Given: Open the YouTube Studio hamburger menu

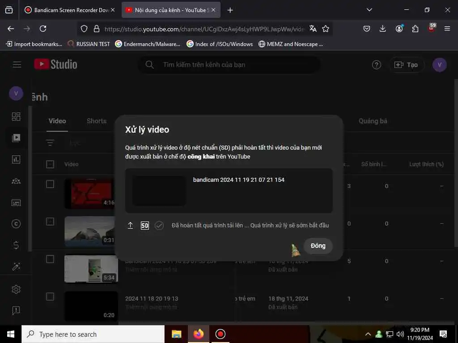Looking at the screenshot, I should pos(17,64).
